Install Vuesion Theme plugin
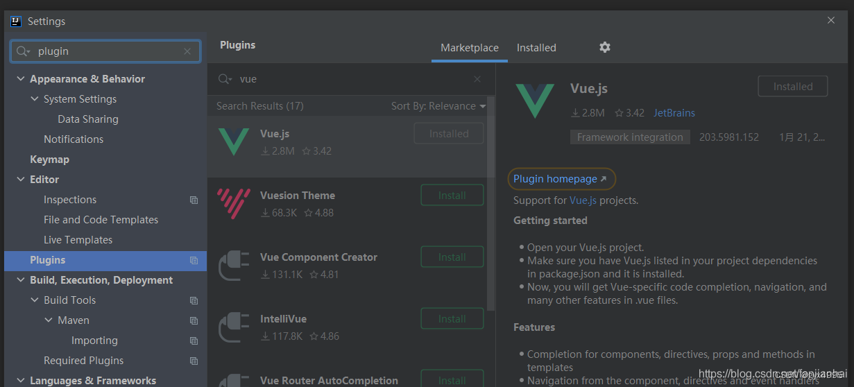This screenshot has width=854, height=387. [x=452, y=196]
